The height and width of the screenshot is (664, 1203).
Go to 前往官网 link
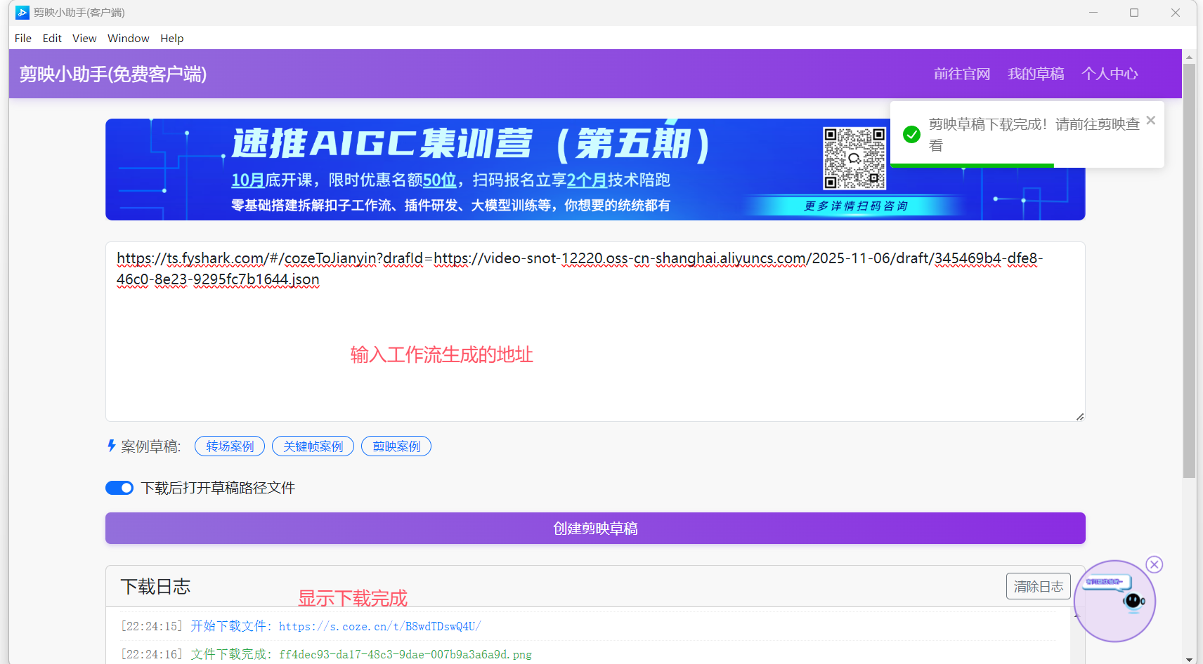[962, 74]
